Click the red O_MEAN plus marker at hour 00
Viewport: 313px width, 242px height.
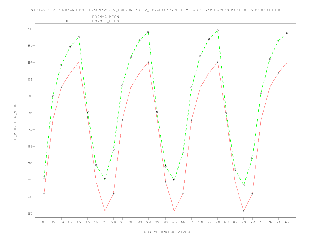pos(44,193)
